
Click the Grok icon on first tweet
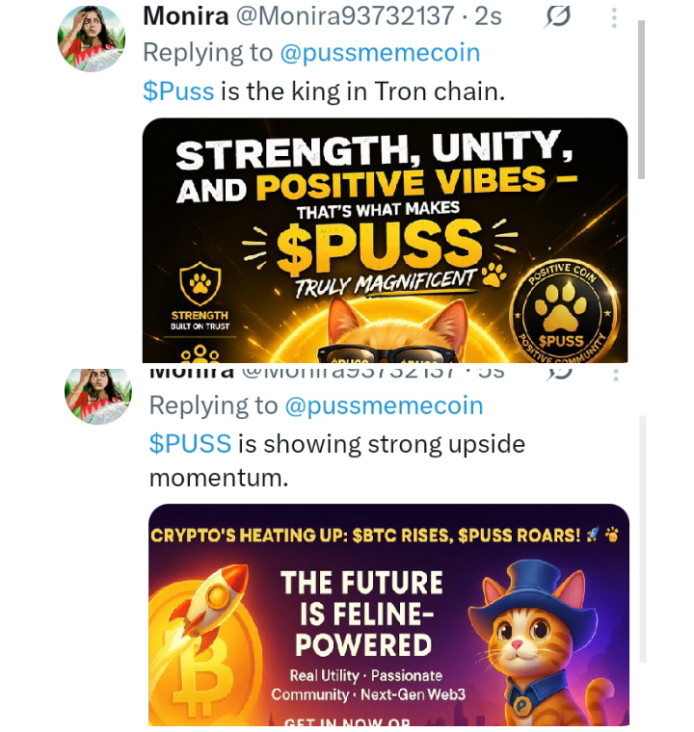coord(557,17)
